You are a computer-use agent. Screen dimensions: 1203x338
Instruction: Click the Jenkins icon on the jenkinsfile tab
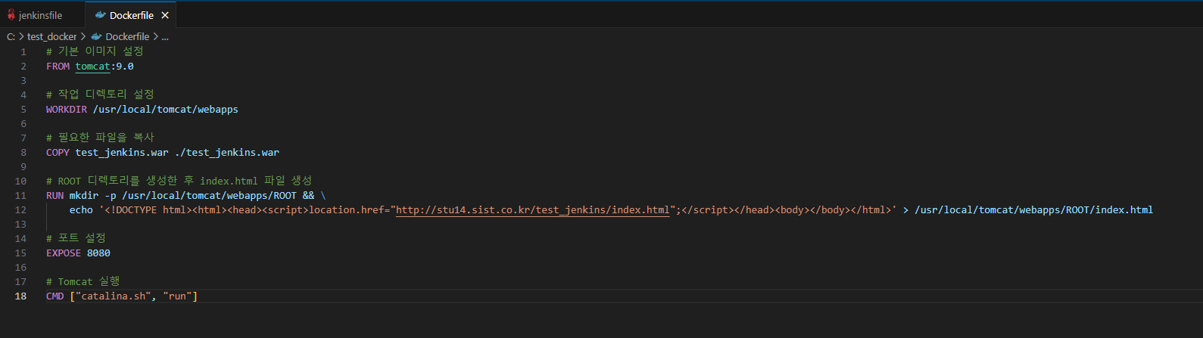pos(11,15)
